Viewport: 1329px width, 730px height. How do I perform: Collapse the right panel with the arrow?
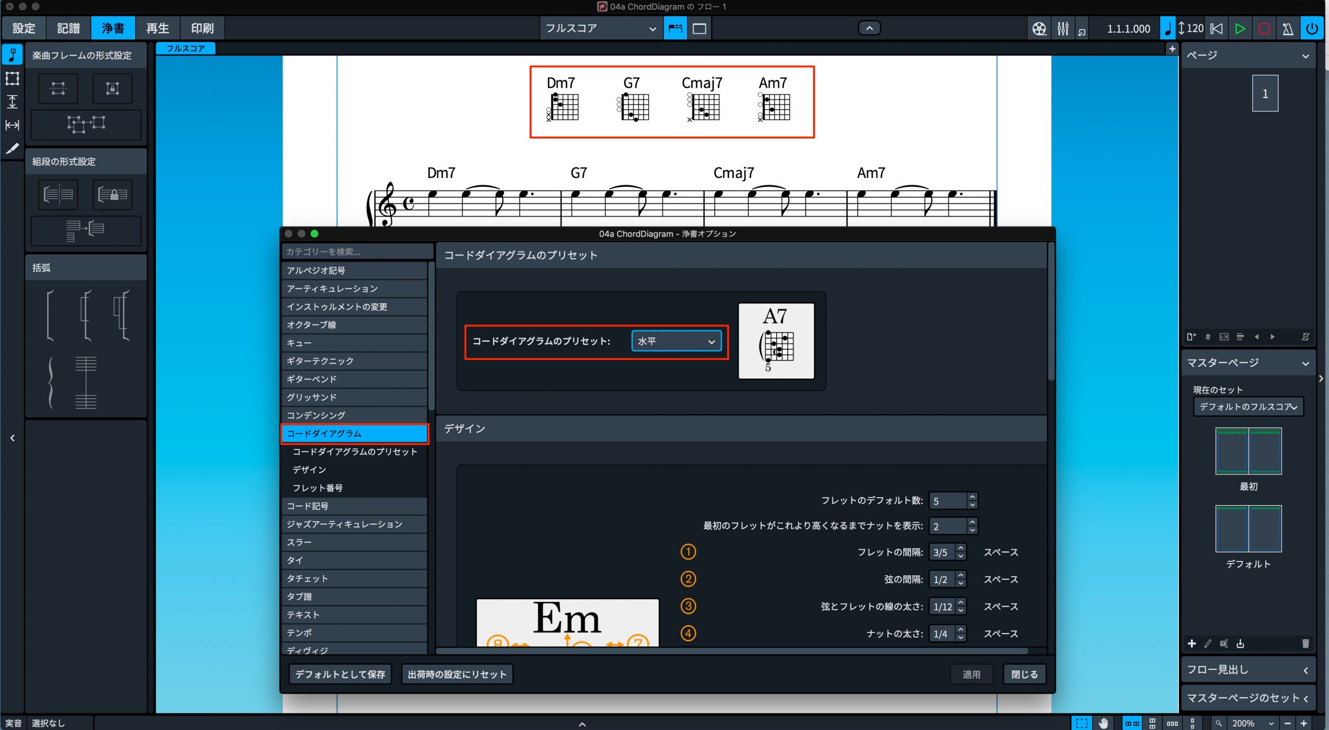click(x=1321, y=378)
